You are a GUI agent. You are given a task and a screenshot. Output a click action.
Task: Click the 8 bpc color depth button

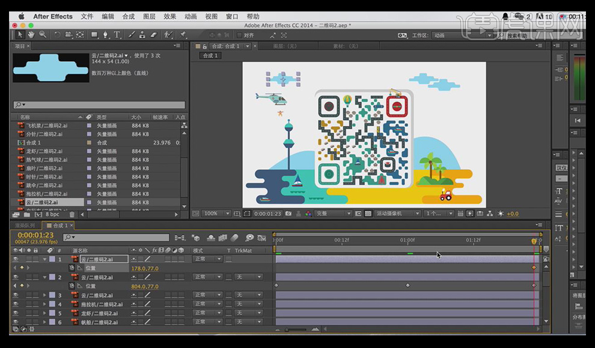tap(52, 214)
